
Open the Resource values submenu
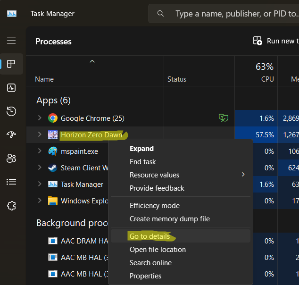click(154, 175)
